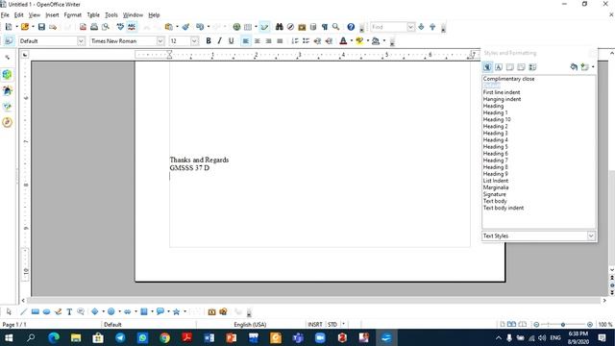
Task: Click the Increase Indent icon
Action: [329, 40]
